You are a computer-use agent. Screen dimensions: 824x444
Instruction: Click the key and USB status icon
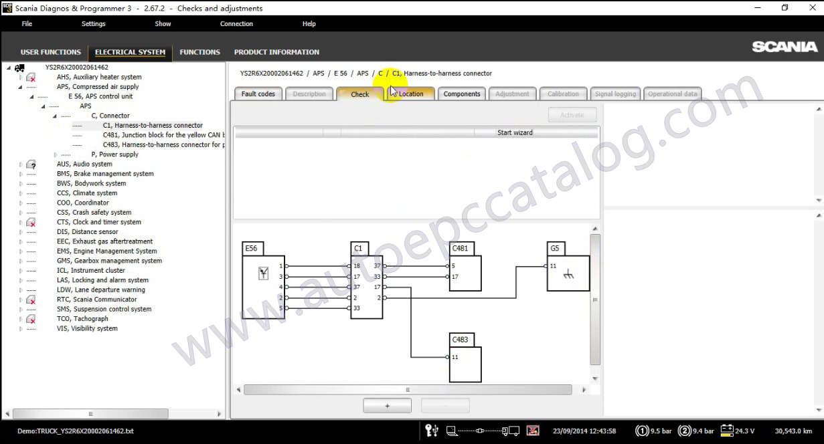click(432, 431)
